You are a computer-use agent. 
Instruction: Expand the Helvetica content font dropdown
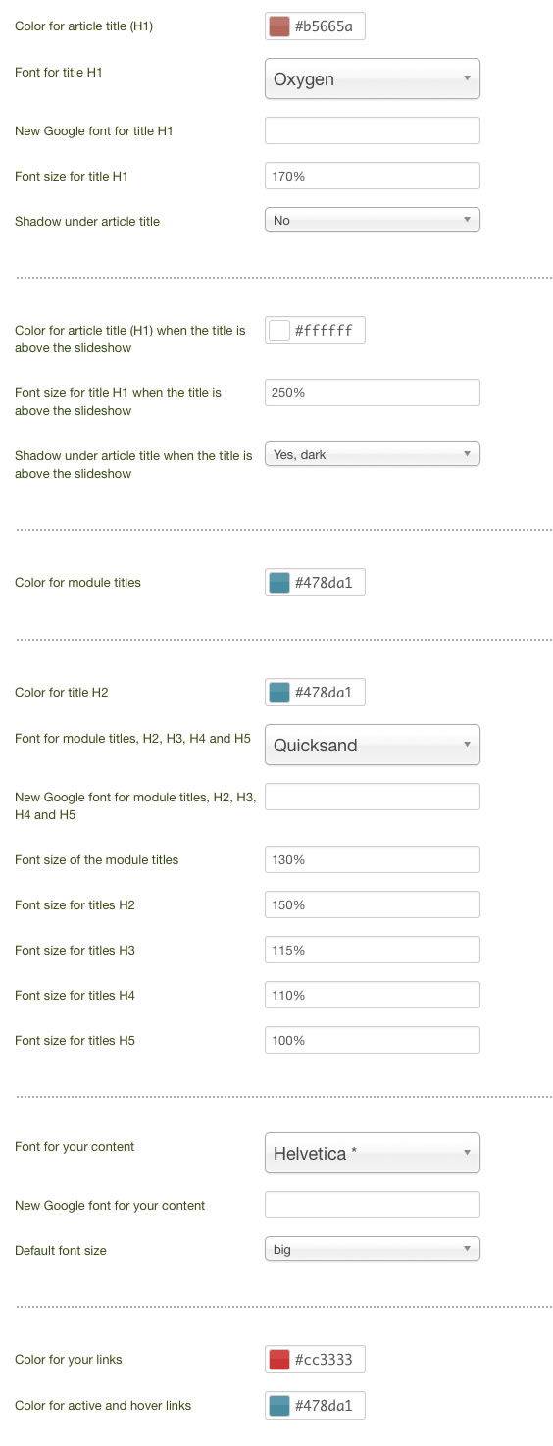coord(373,1154)
